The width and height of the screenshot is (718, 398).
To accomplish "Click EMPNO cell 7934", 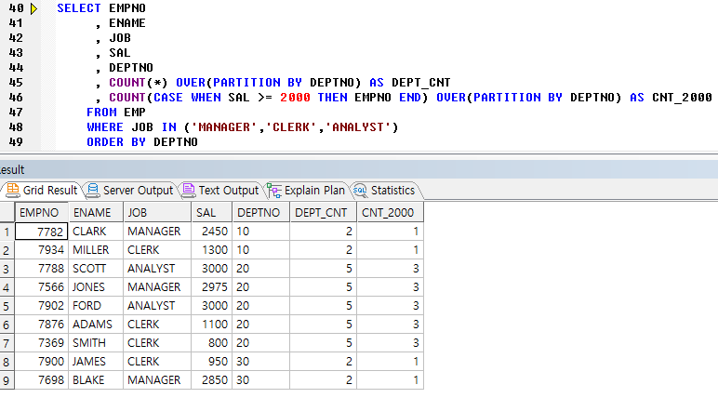I will tap(42, 250).
